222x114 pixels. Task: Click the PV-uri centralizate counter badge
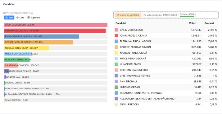pyautogui.click(x=160, y=15)
